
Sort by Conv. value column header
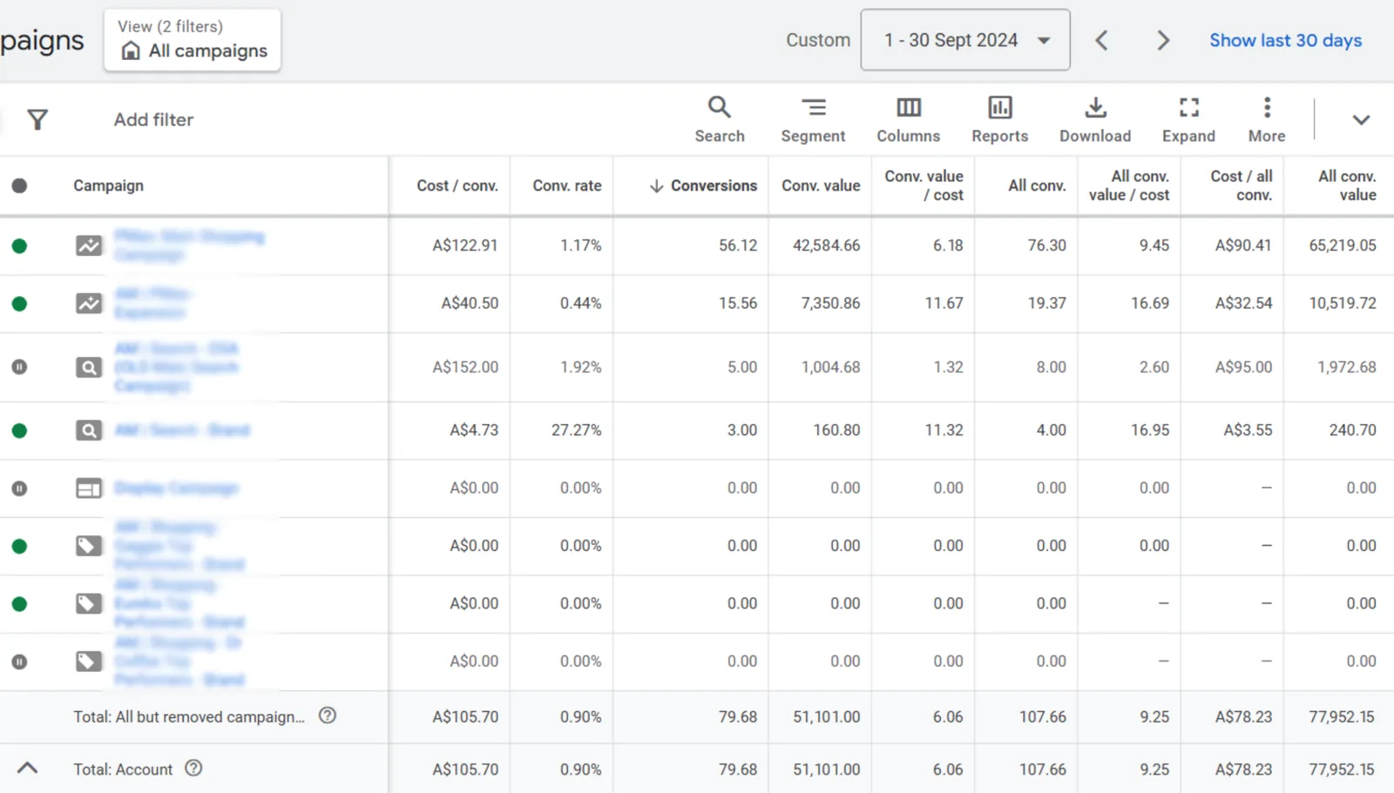[821, 185]
